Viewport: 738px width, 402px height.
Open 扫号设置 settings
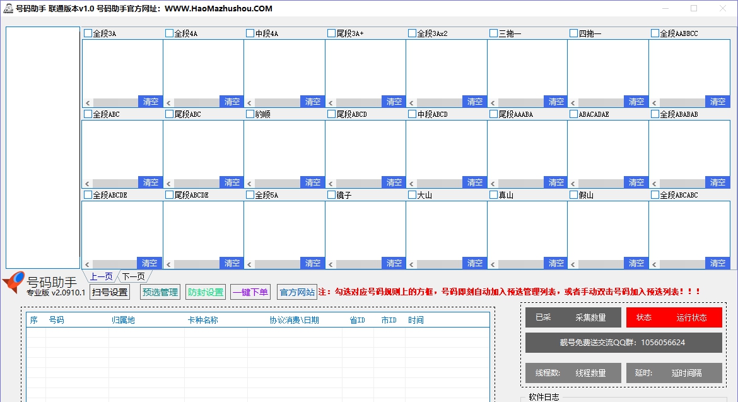click(x=110, y=292)
